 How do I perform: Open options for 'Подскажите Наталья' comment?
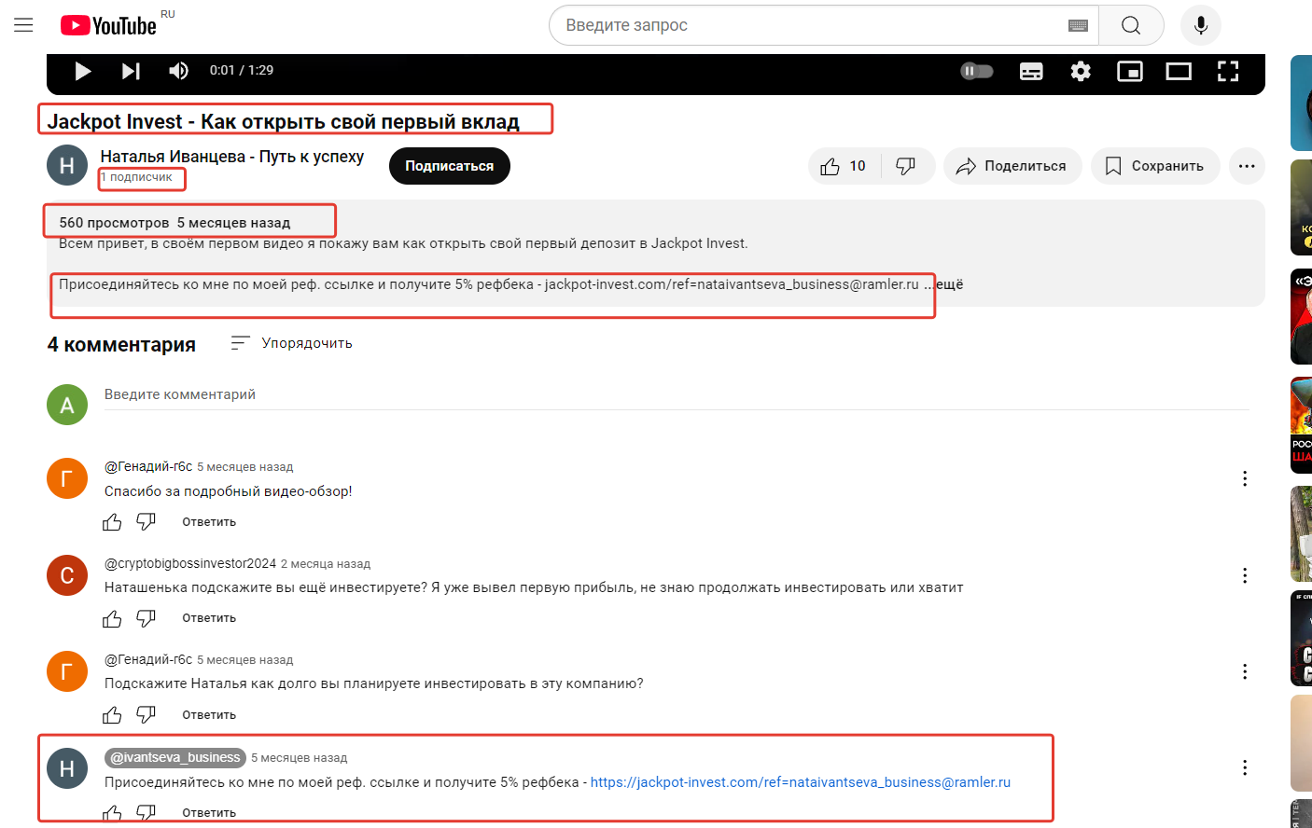pos(1245,671)
